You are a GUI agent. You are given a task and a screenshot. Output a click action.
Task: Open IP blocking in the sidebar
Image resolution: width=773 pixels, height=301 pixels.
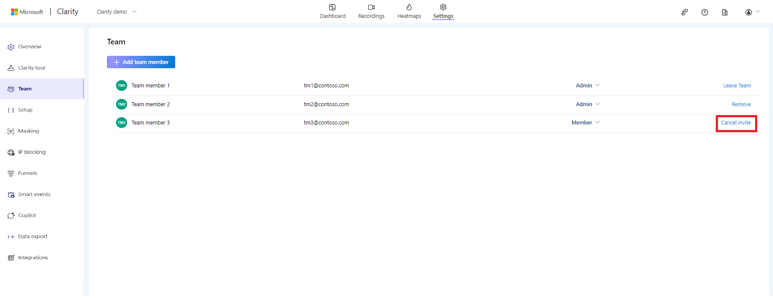(42, 152)
